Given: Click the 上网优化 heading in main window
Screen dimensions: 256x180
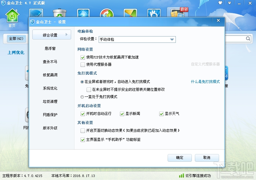Looking at the screenshot, I should click(x=16, y=52).
